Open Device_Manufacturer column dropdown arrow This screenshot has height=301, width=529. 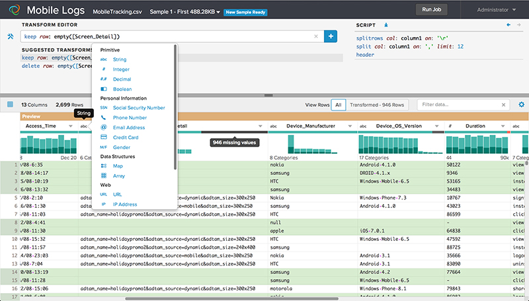tap(350, 126)
